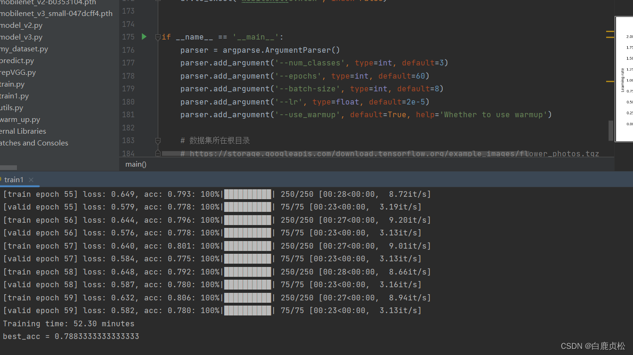Click the flower_photos.tgz URL in the comment
This screenshot has width=633, height=355.
click(395, 153)
